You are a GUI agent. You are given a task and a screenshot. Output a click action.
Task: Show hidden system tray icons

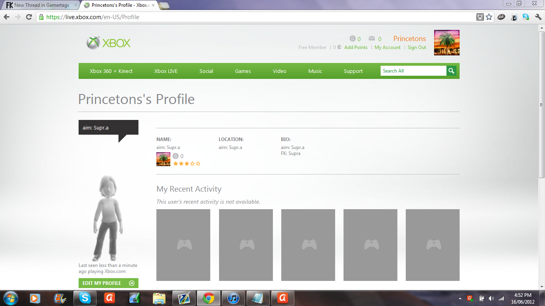tap(461, 298)
